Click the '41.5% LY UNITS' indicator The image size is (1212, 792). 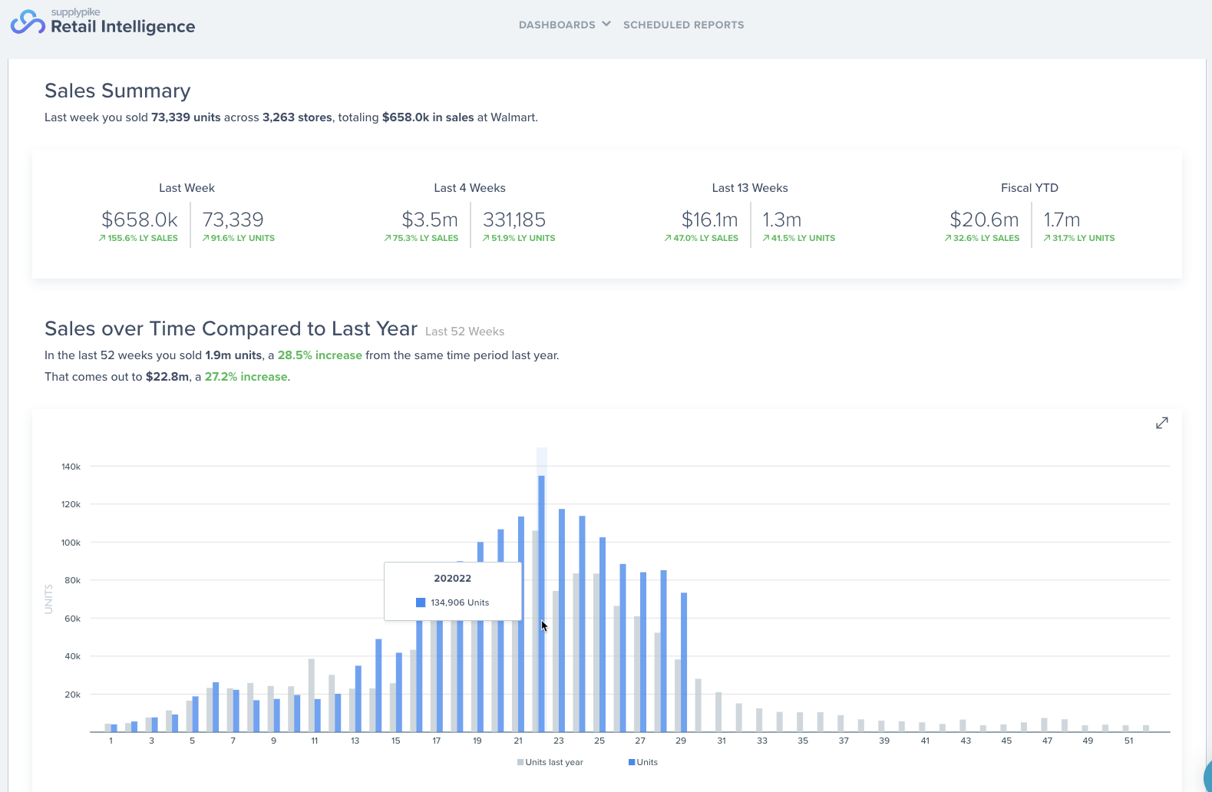pyautogui.click(x=799, y=238)
